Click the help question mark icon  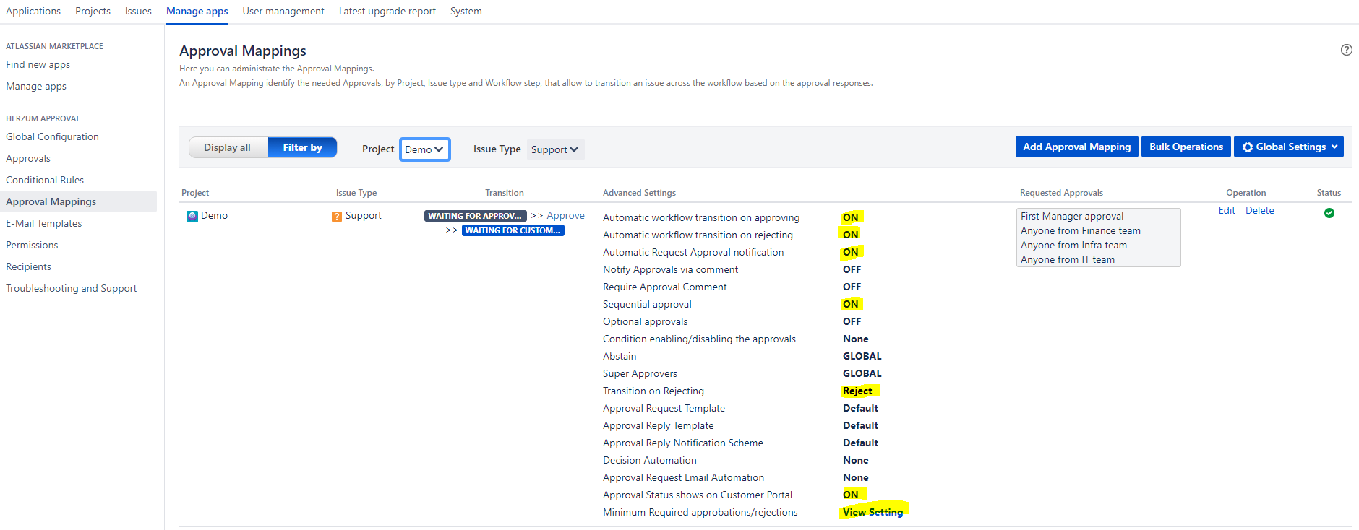click(1346, 50)
